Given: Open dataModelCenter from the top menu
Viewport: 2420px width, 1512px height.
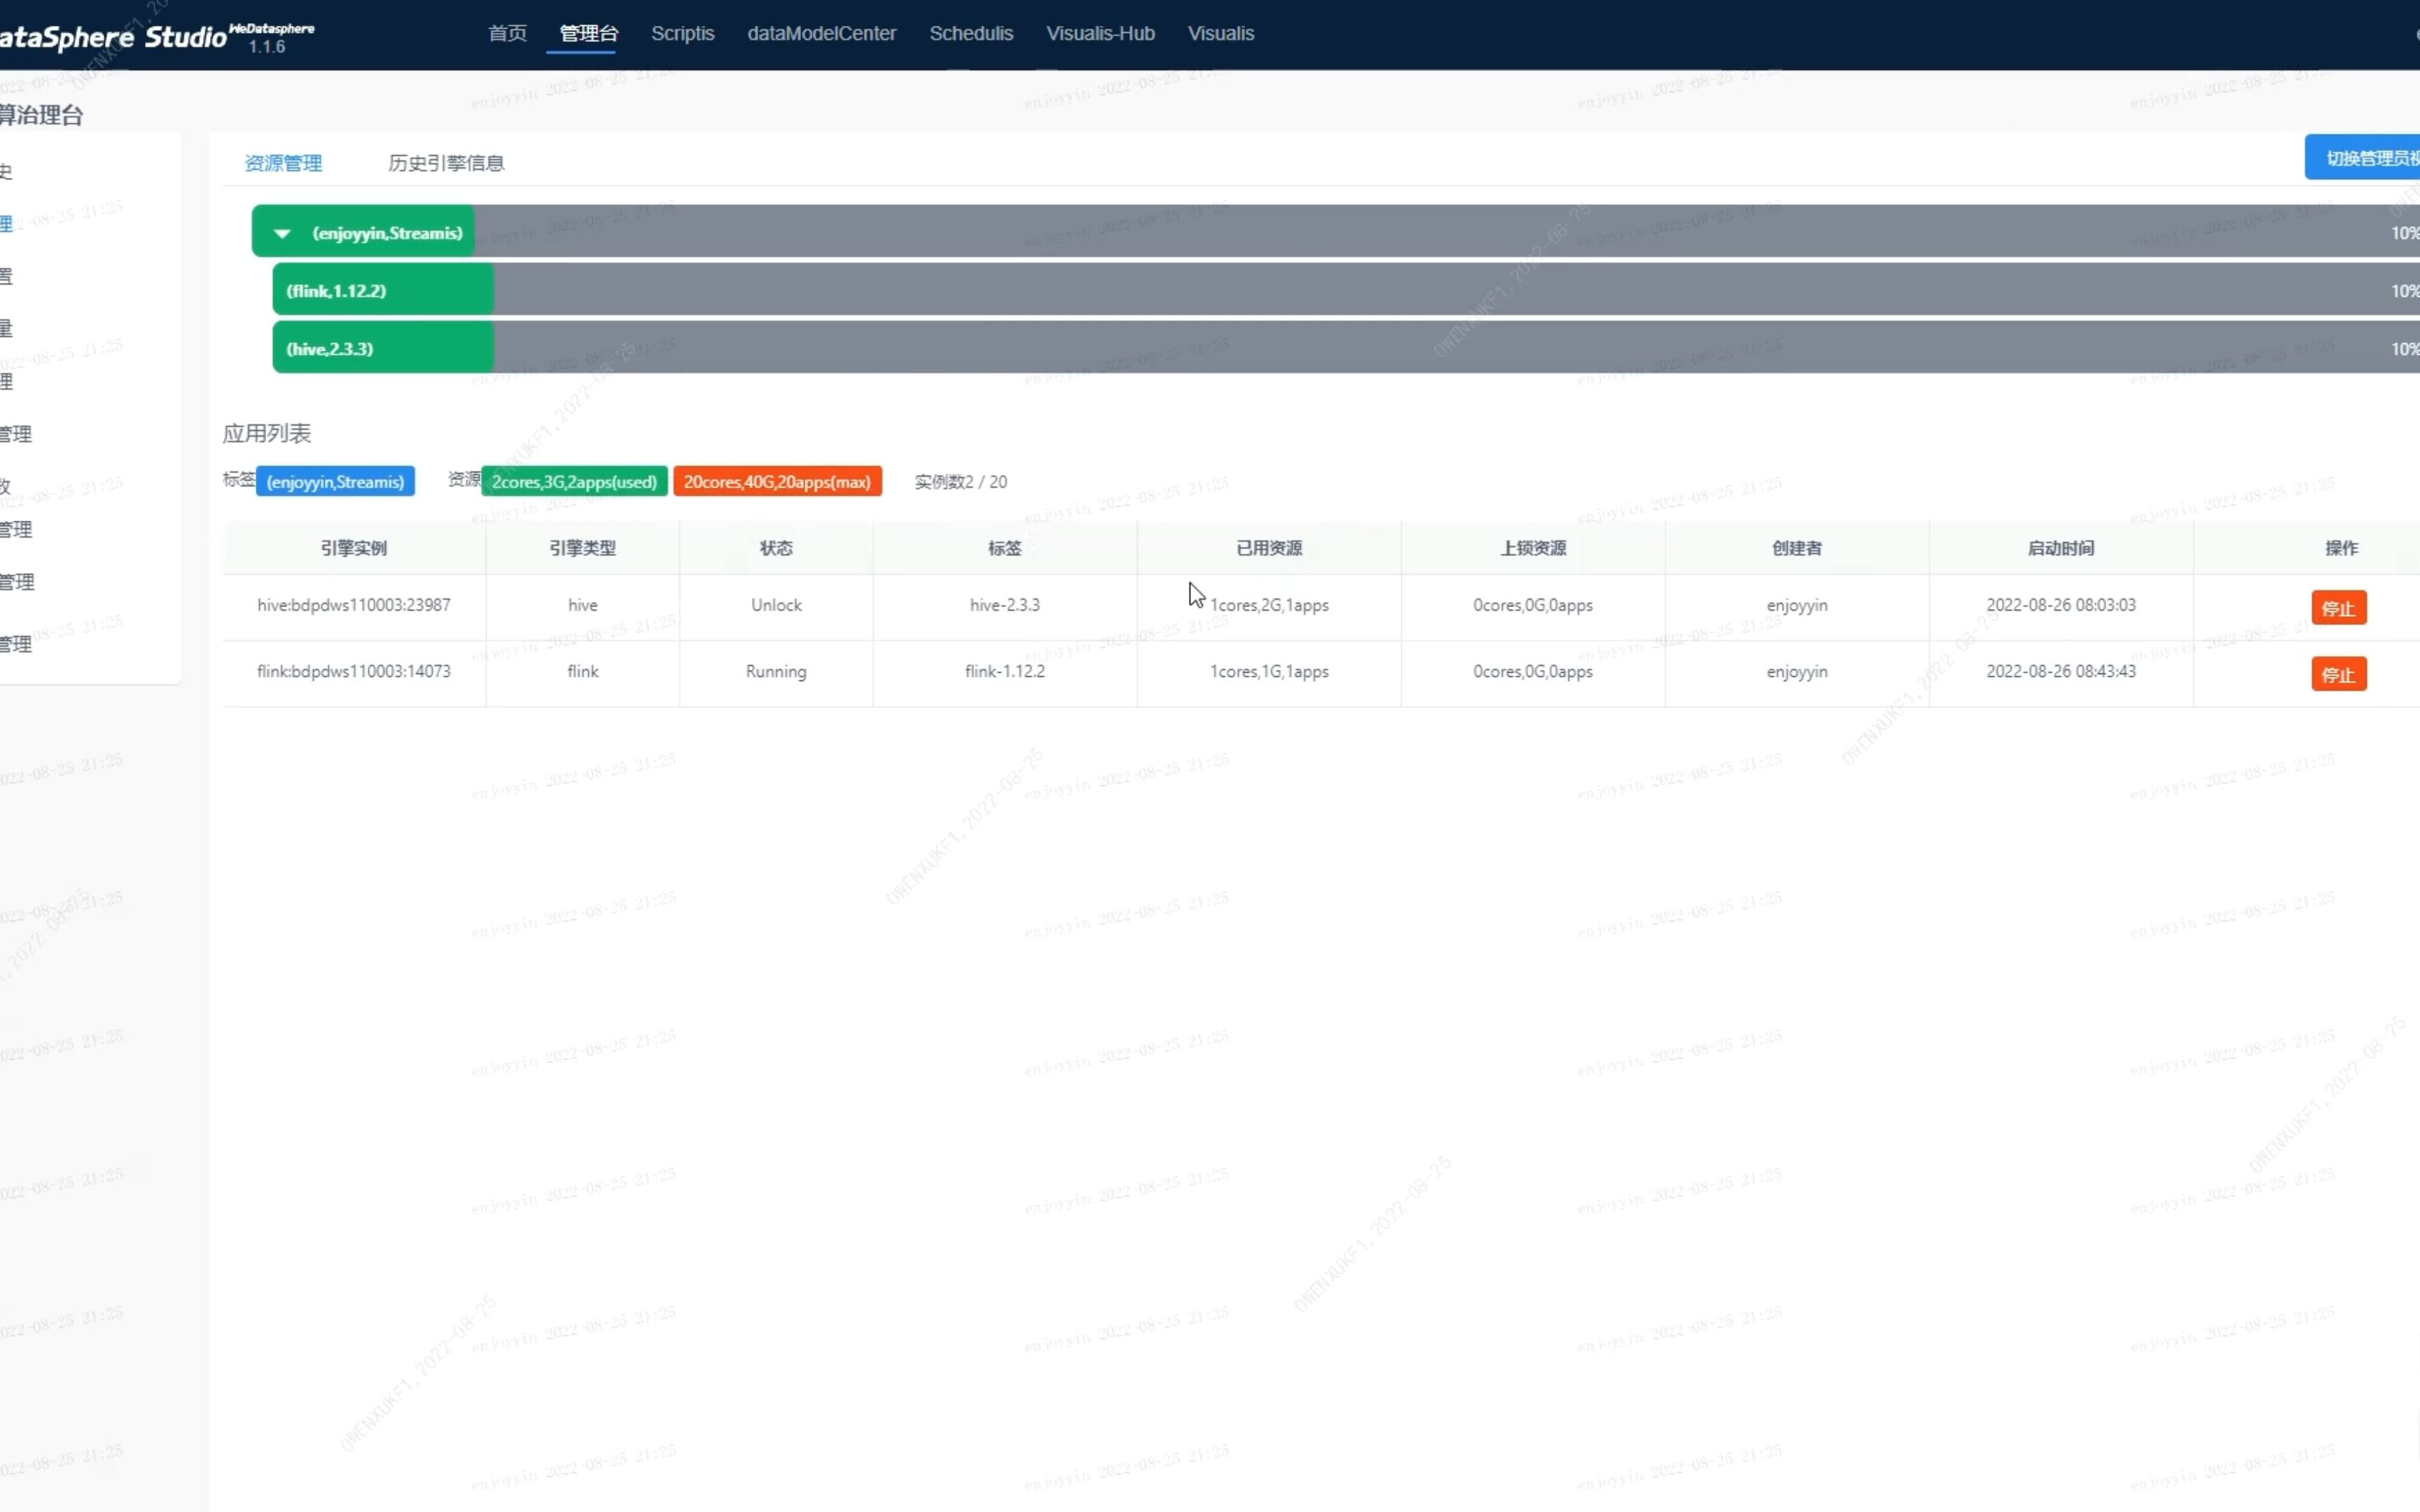Looking at the screenshot, I should pos(821,33).
